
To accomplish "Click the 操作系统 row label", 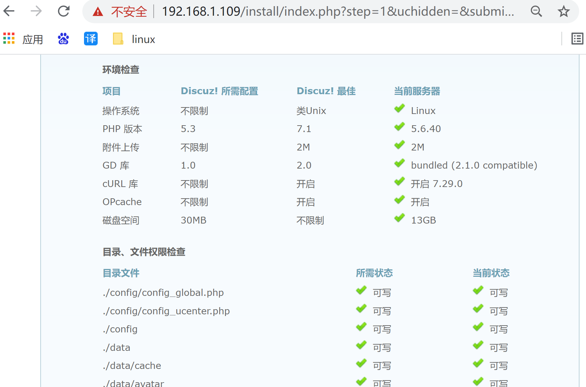I will 121,111.
